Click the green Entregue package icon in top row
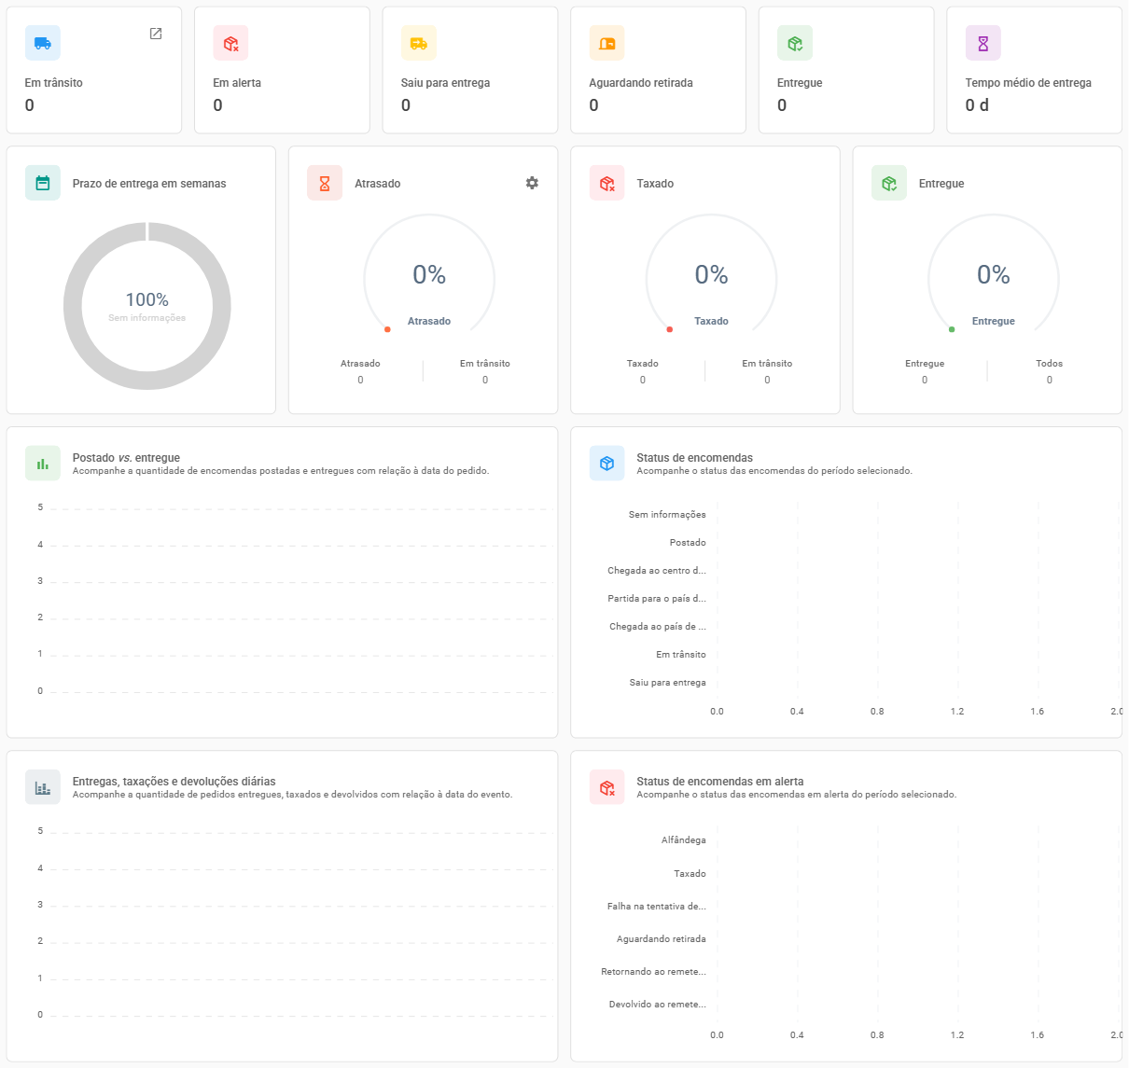Screen dimensions: 1129x1068 coord(795,43)
